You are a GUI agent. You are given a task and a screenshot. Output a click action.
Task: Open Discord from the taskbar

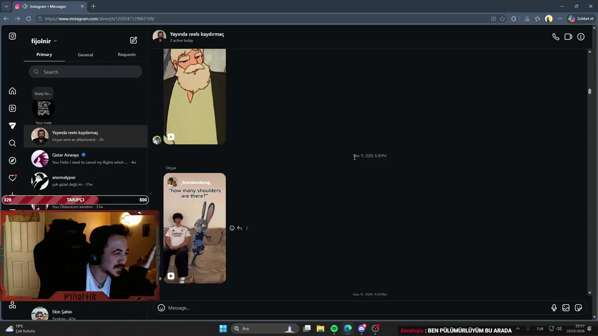(362, 329)
